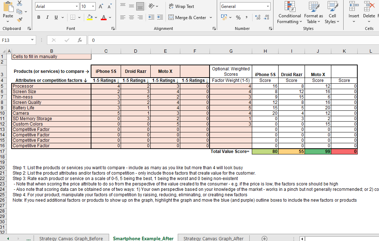Increase font size with large A icon
The width and height of the screenshot is (379, 241).
(101, 6)
